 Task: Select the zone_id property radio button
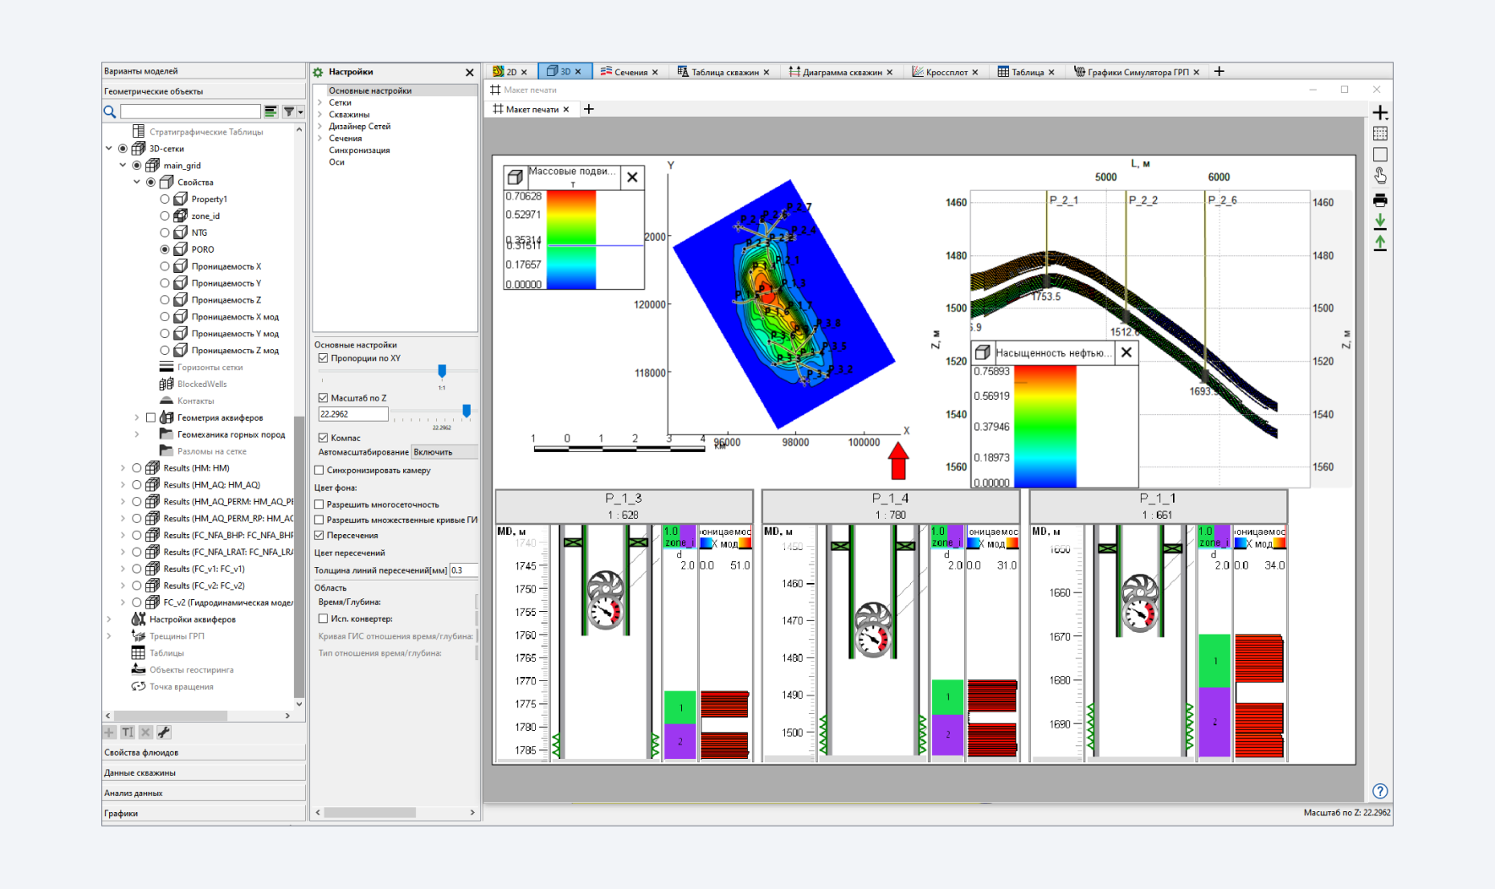tap(165, 215)
